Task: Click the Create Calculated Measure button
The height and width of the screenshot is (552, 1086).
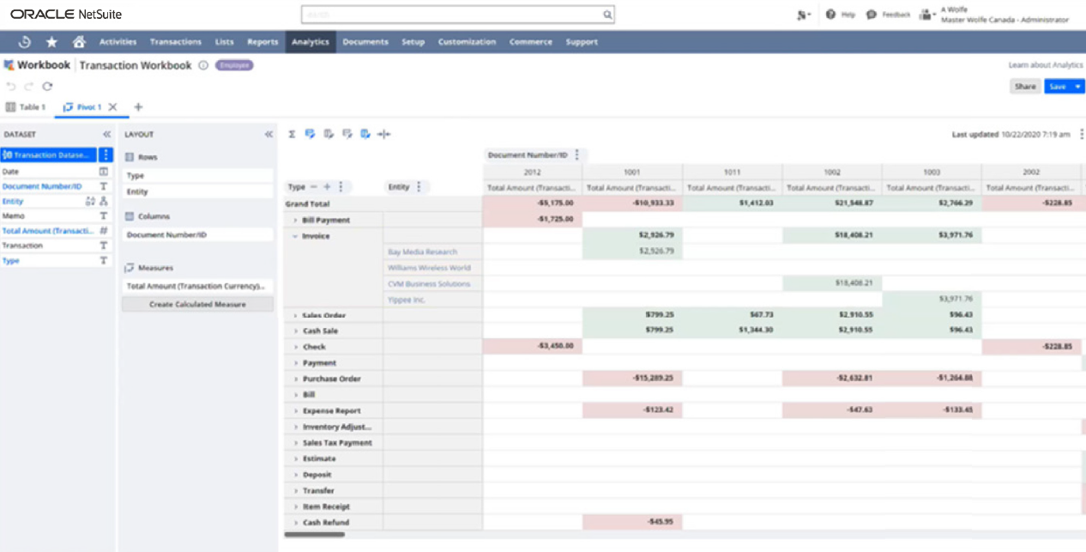Action: (197, 304)
